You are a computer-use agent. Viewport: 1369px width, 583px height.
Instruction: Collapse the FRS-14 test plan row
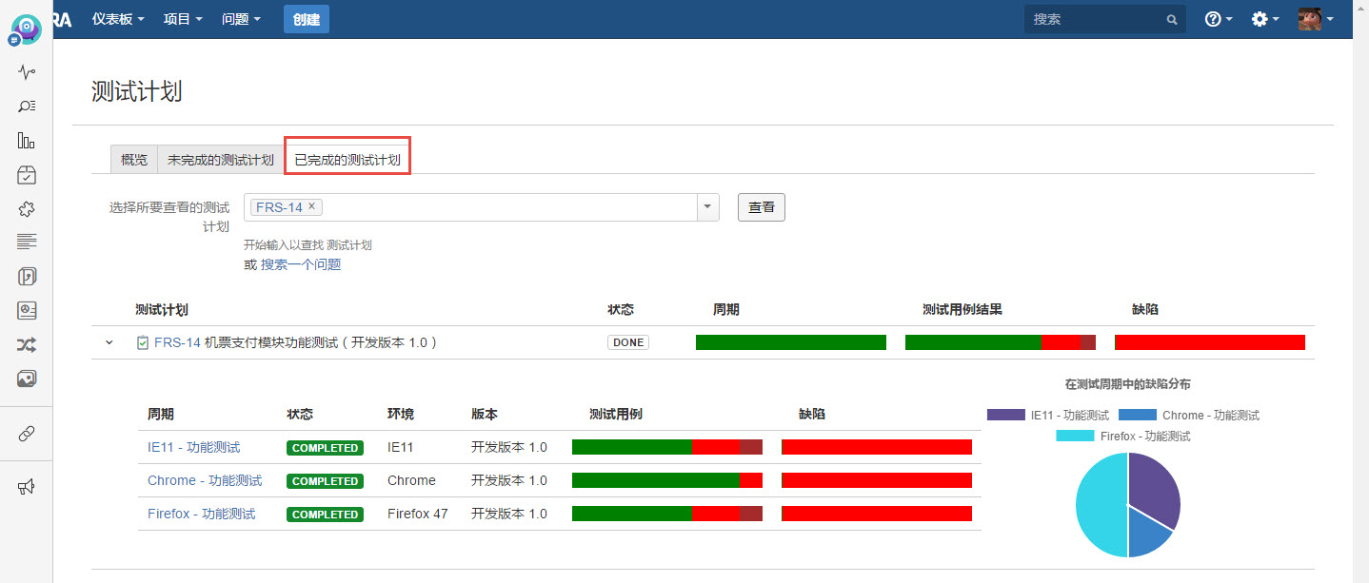109,342
